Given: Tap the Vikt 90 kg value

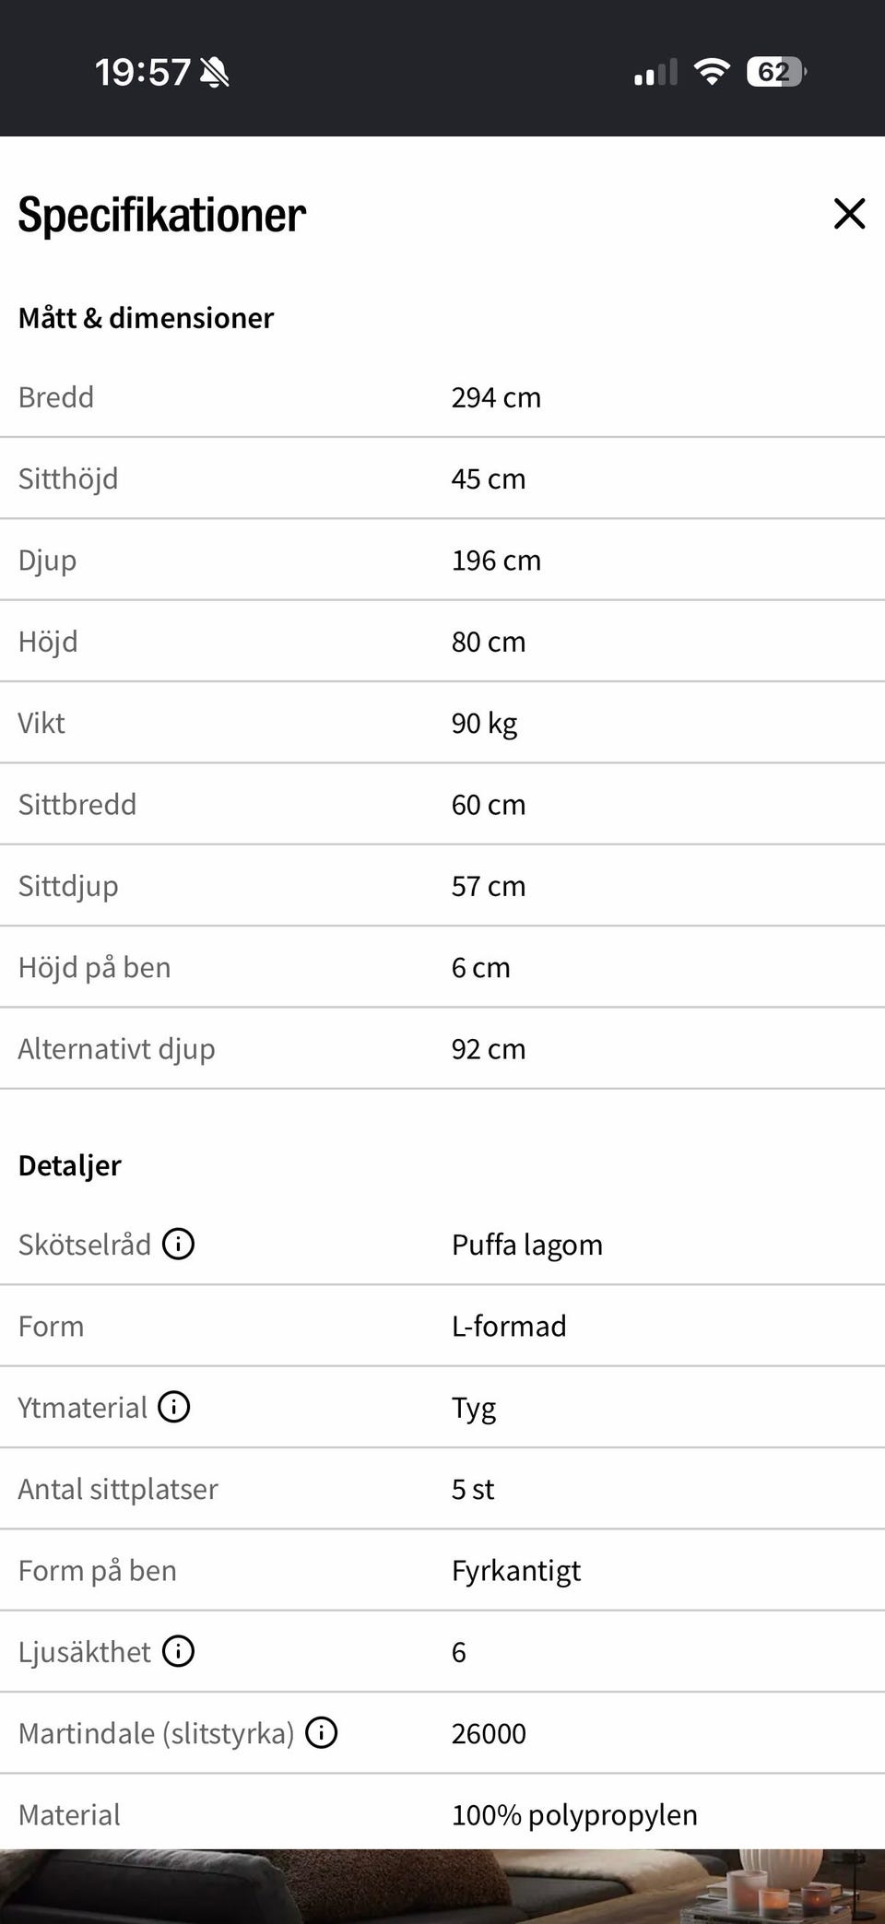Looking at the screenshot, I should pos(484,724).
